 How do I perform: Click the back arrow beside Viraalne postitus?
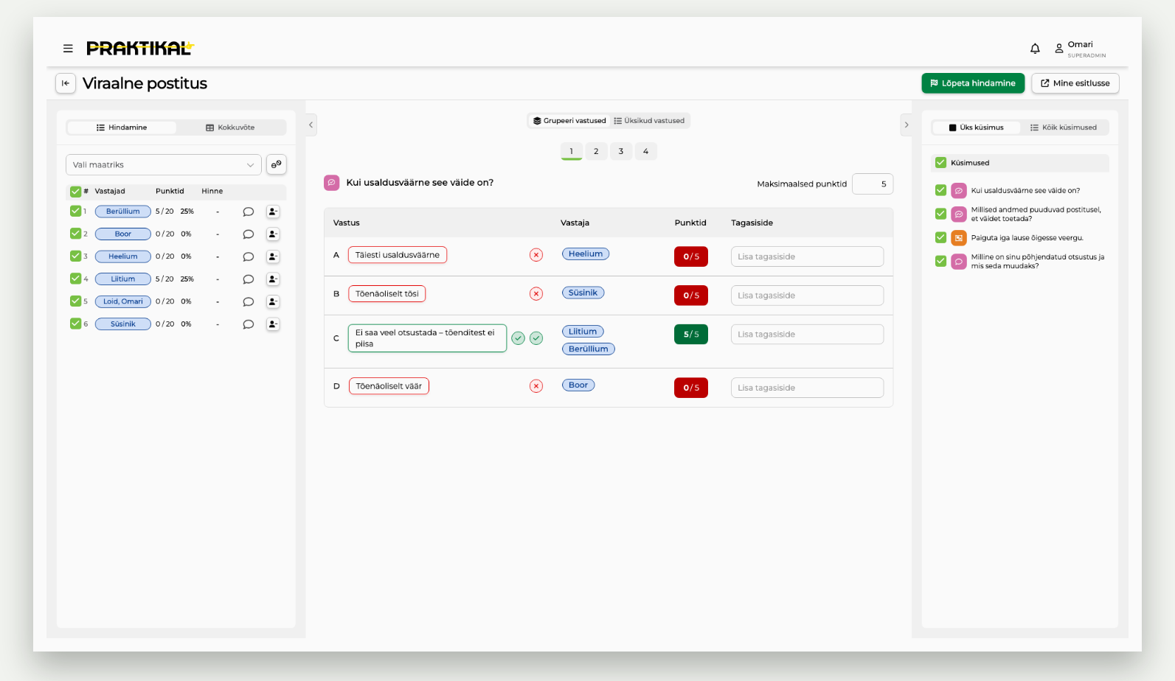click(66, 83)
